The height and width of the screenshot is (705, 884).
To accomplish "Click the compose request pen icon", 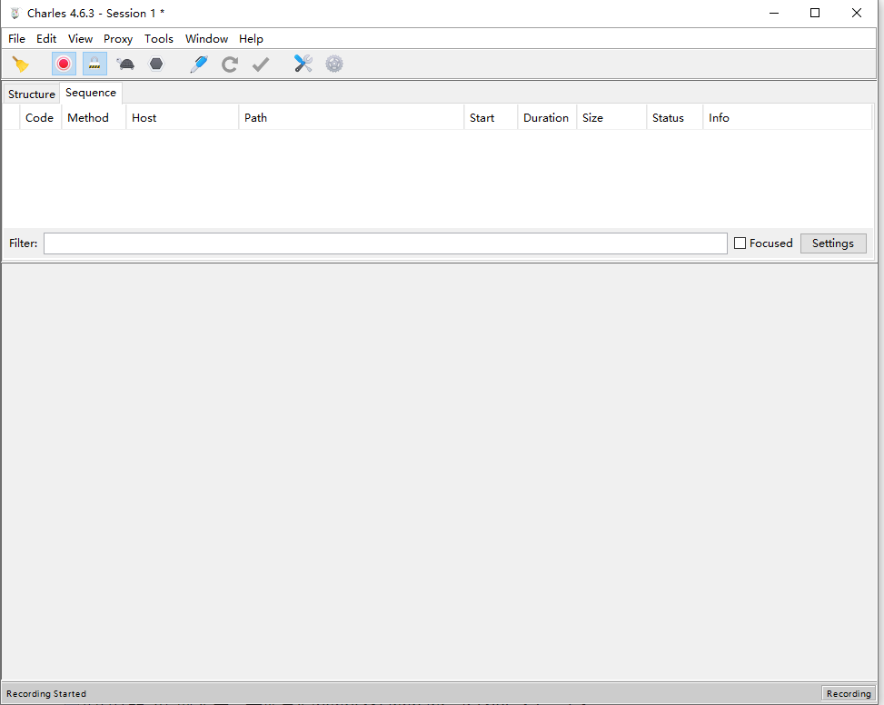I will [198, 64].
